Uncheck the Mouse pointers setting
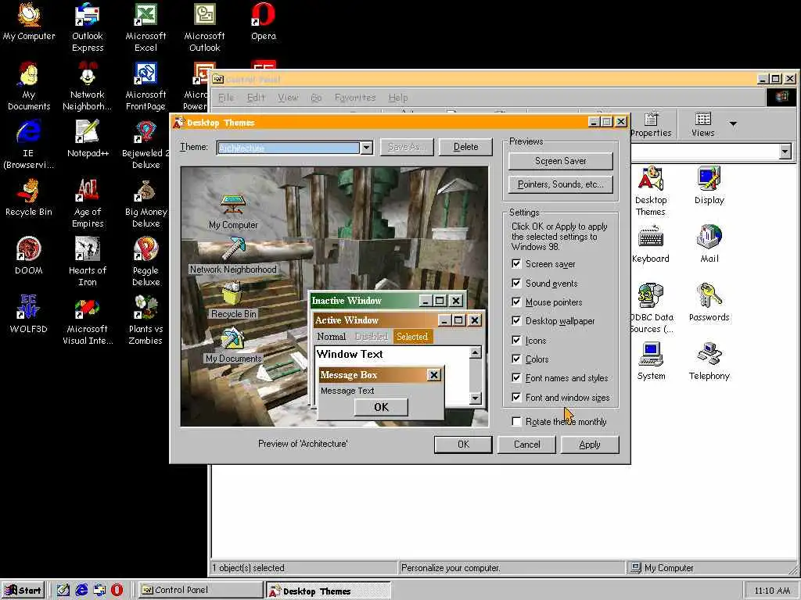The height and width of the screenshot is (600, 801). (x=516, y=302)
